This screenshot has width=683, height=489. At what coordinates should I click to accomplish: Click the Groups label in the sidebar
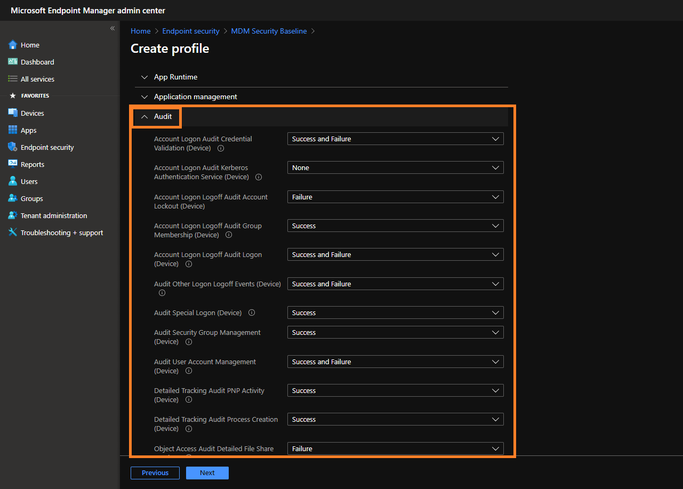pyautogui.click(x=32, y=198)
